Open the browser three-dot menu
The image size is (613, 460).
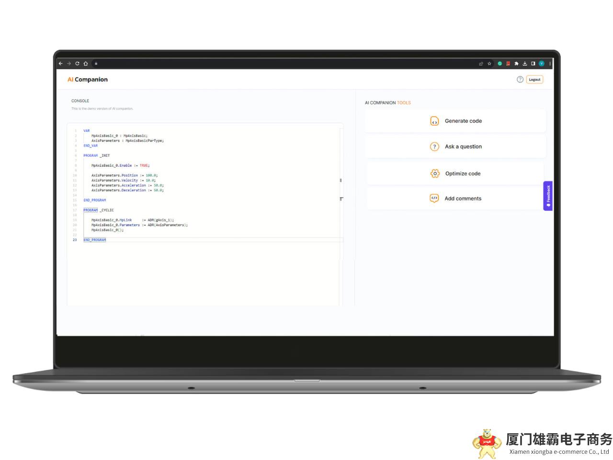550,64
